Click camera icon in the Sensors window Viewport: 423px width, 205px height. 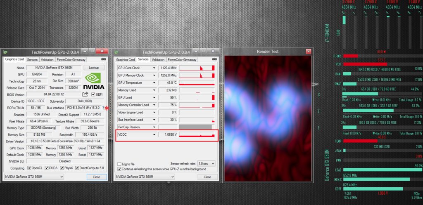214,59
